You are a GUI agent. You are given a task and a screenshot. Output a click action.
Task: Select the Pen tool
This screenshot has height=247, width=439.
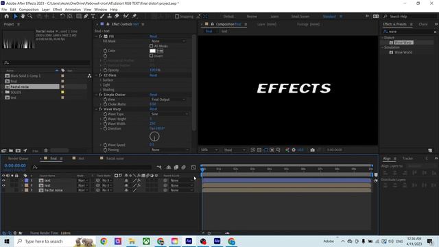pyautogui.click(x=86, y=16)
